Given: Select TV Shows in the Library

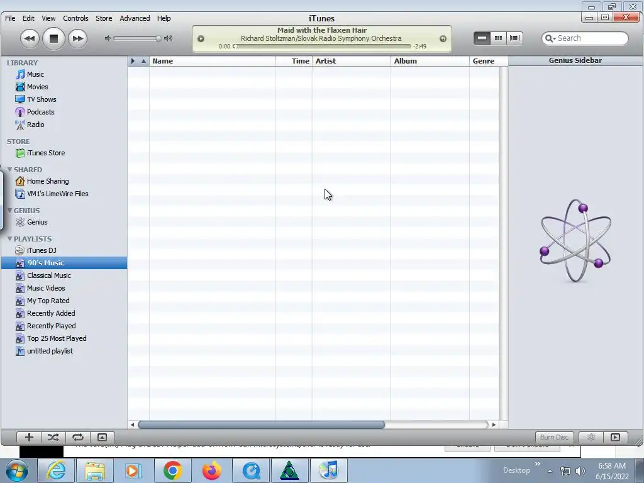Looking at the screenshot, I should [x=42, y=99].
